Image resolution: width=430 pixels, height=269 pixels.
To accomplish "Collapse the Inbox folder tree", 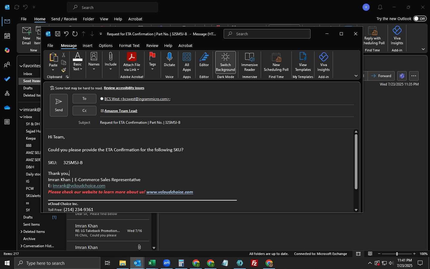I will 21,117.
